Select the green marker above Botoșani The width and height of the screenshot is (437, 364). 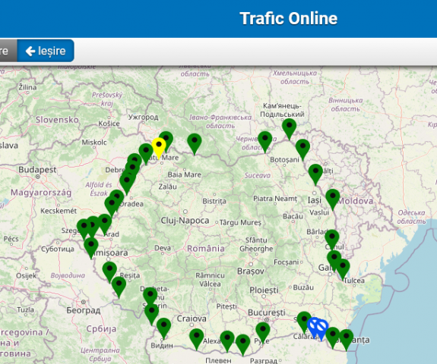point(265,142)
